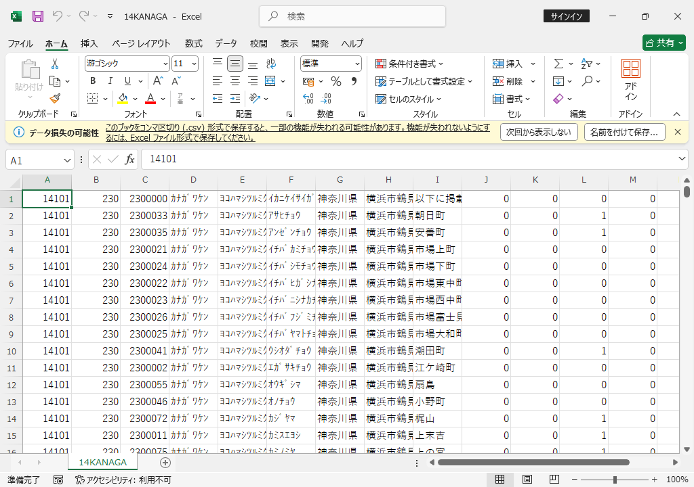
Task: Click the Undo arrow icon
Action: [x=58, y=16]
